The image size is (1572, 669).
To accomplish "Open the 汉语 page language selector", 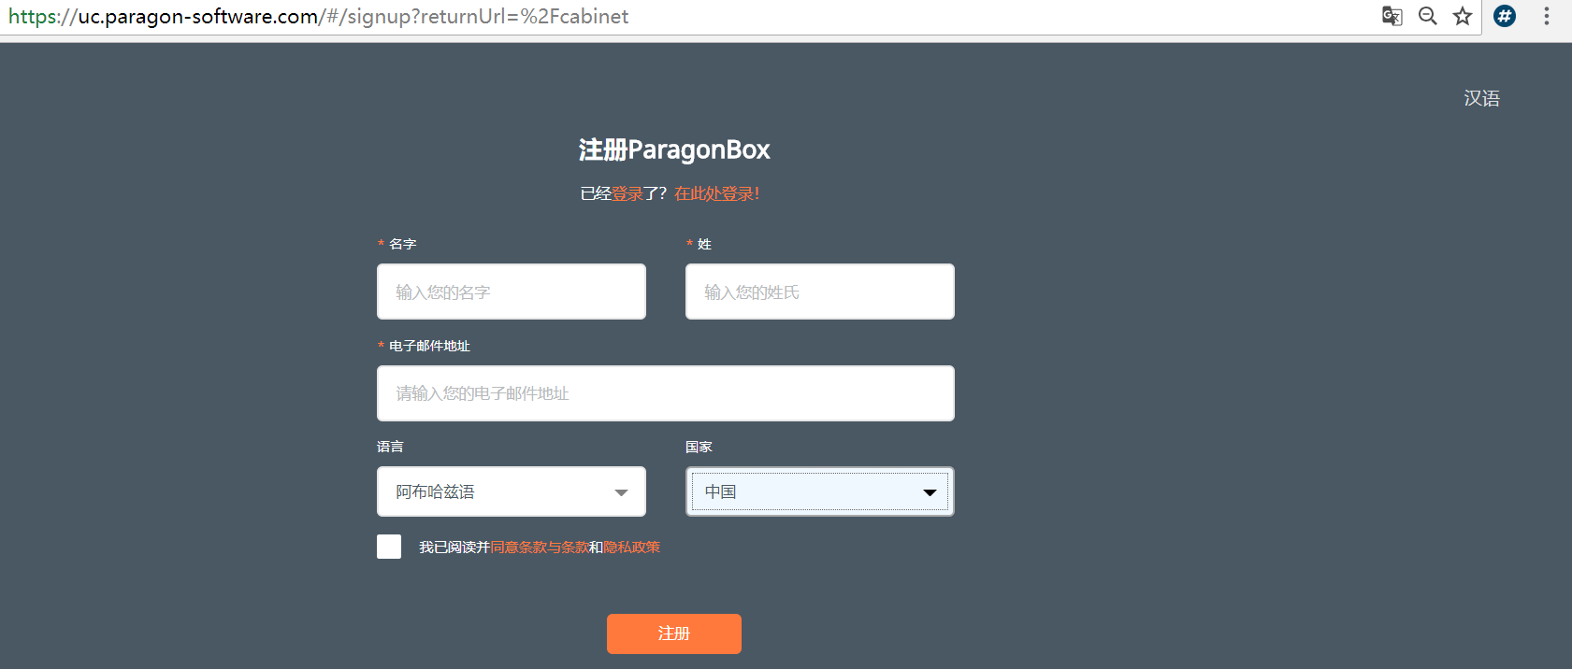I will [x=1481, y=98].
